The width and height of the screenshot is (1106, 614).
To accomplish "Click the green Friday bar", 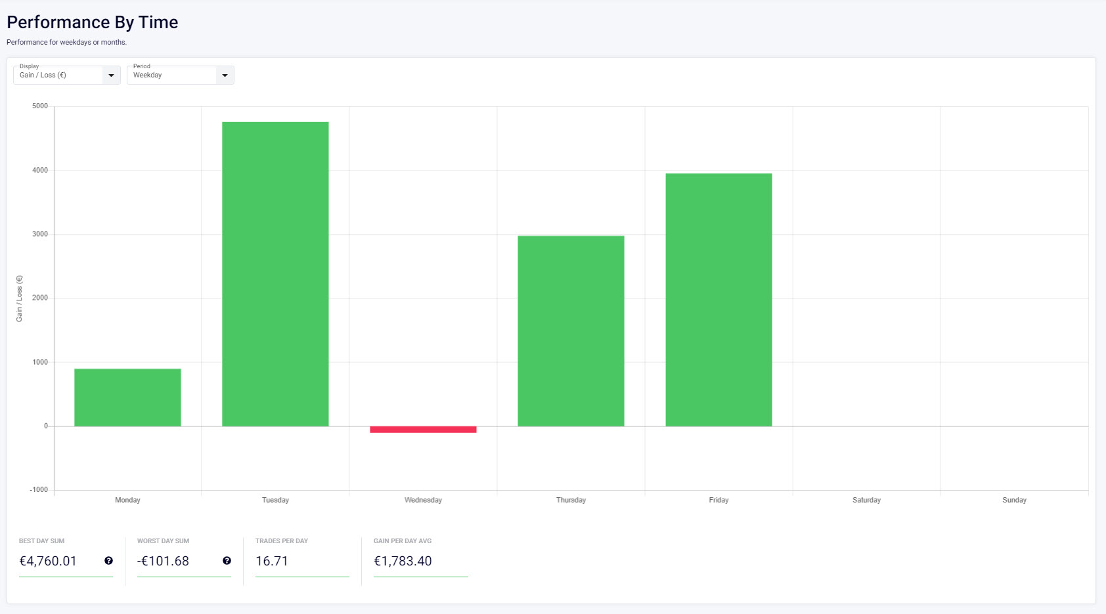I will tap(719, 300).
